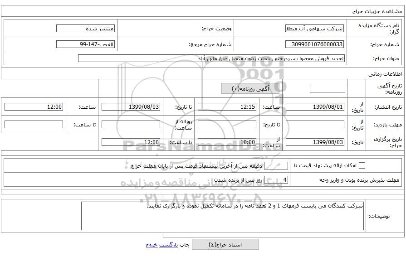
Task: Click the auction title field تجدید فروش محصول
Action: click(x=211, y=58)
